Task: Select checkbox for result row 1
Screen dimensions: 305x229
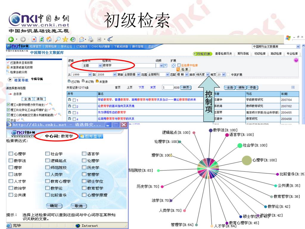Action: pos(74,100)
